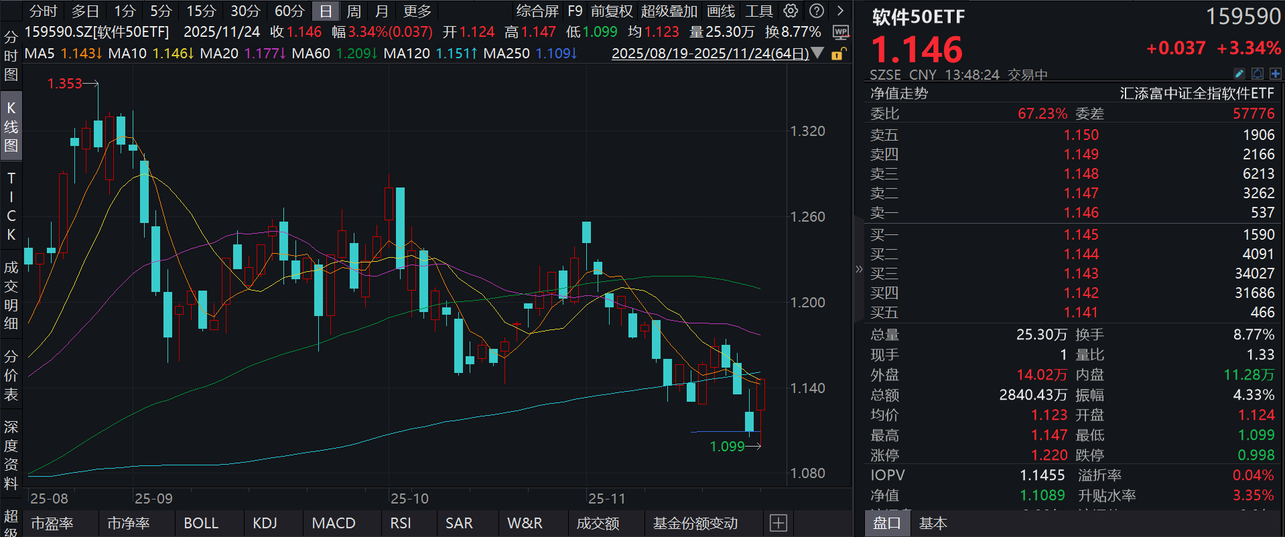Open the 分时图 sidebar view

11,56
